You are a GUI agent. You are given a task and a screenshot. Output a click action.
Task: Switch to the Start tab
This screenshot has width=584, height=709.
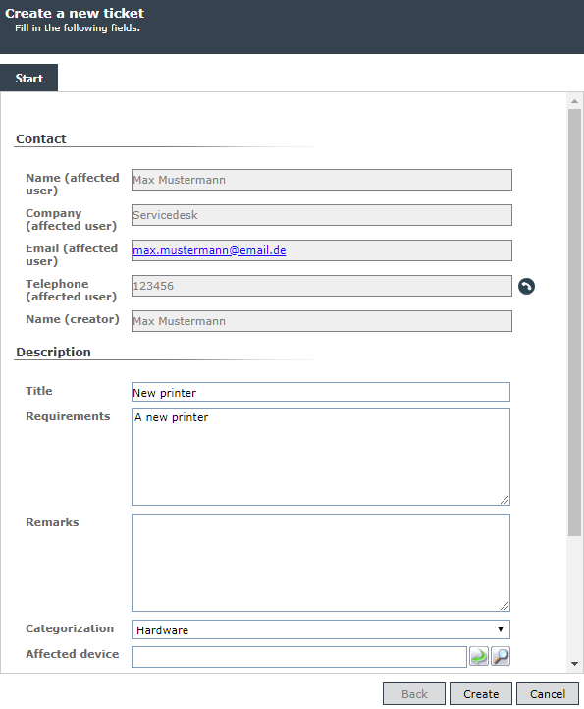tap(28, 78)
